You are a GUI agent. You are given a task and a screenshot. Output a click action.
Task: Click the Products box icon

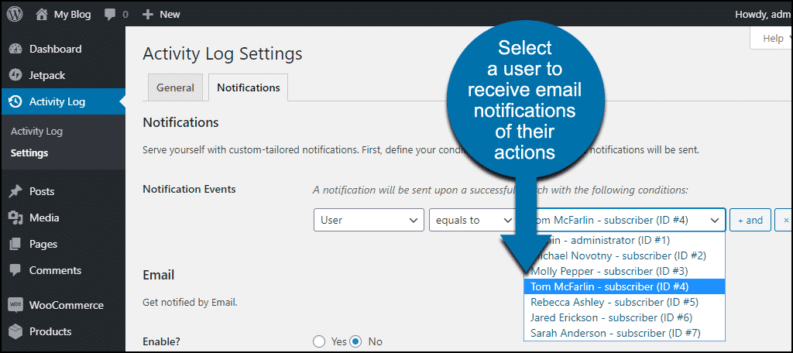point(16,331)
